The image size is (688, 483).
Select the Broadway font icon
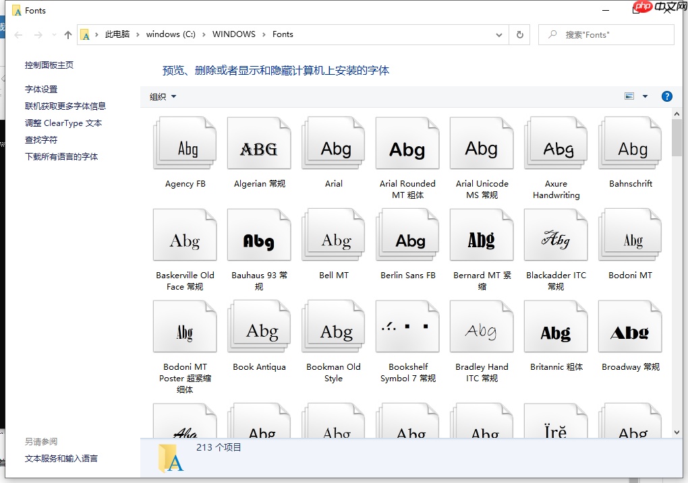(630, 327)
